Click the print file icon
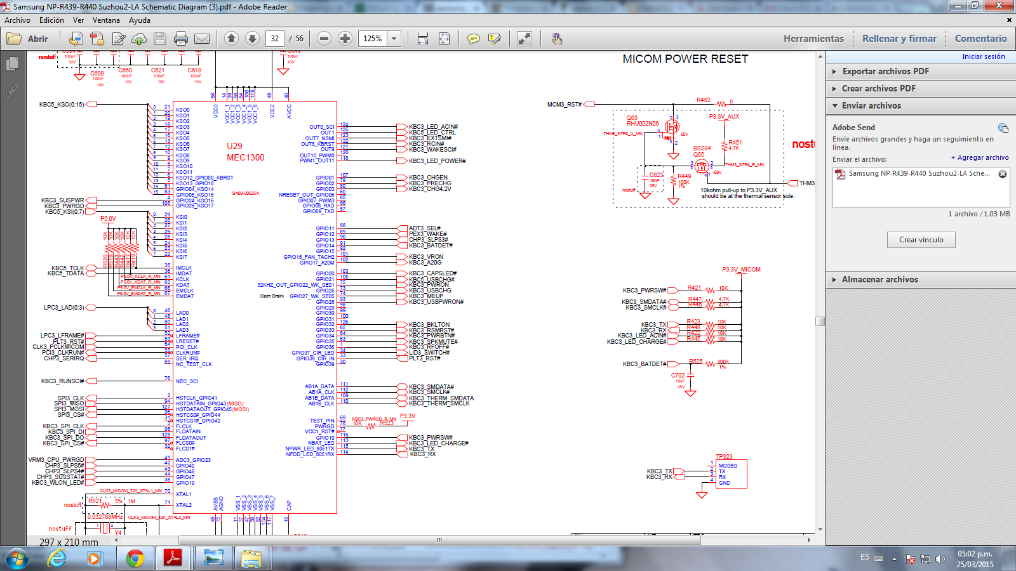The image size is (1016, 571). pos(181,39)
